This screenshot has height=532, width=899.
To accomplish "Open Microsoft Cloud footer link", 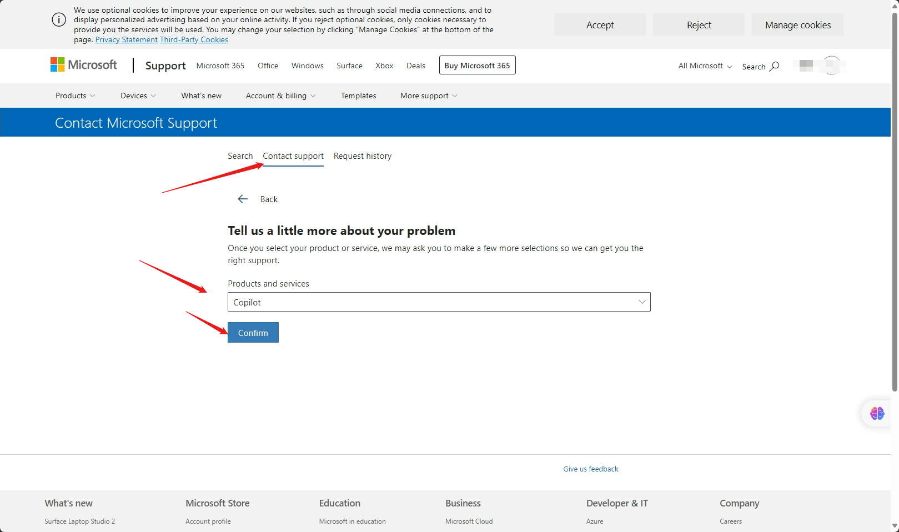I will (469, 521).
